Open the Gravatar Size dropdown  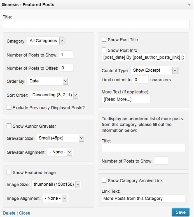[x=60, y=138]
